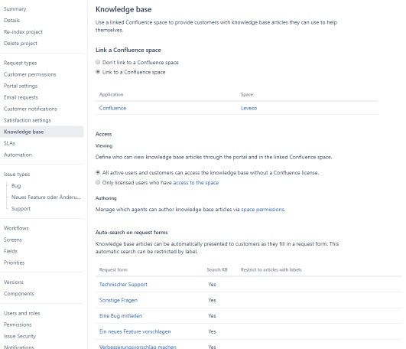
Task: Select the Bug issue type
Action: pyautogui.click(x=16, y=185)
